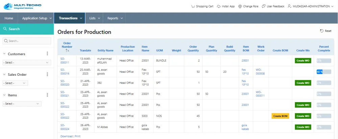Click the Install App icon
The image size is (338, 139).
coord(219,6)
